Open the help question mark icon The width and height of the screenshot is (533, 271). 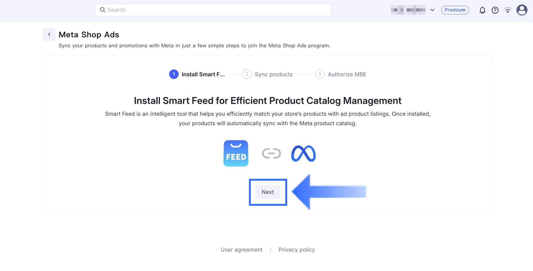tap(495, 10)
